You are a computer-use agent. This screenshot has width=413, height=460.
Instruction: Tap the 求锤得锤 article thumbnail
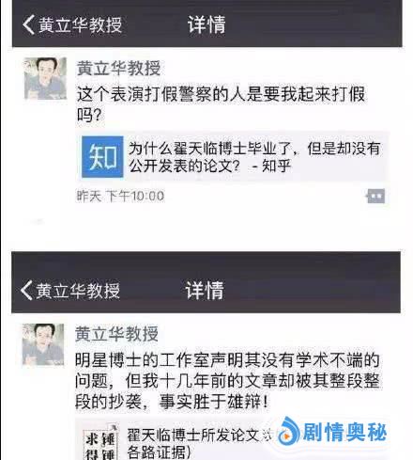tap(100, 442)
